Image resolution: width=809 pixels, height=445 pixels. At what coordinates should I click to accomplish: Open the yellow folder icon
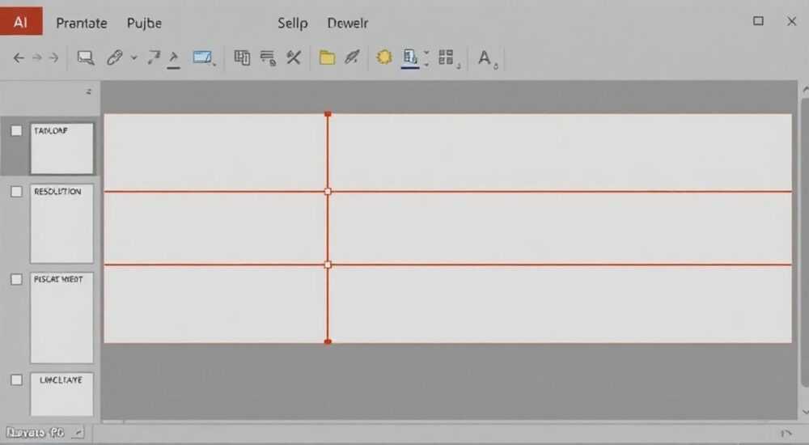tap(327, 57)
